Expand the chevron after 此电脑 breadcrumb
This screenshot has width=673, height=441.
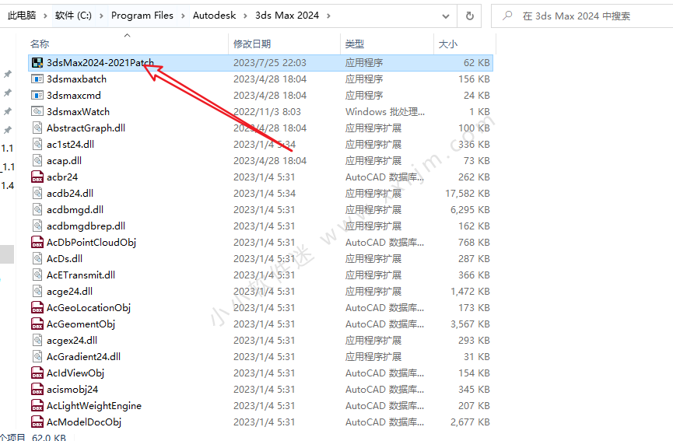click(45, 16)
